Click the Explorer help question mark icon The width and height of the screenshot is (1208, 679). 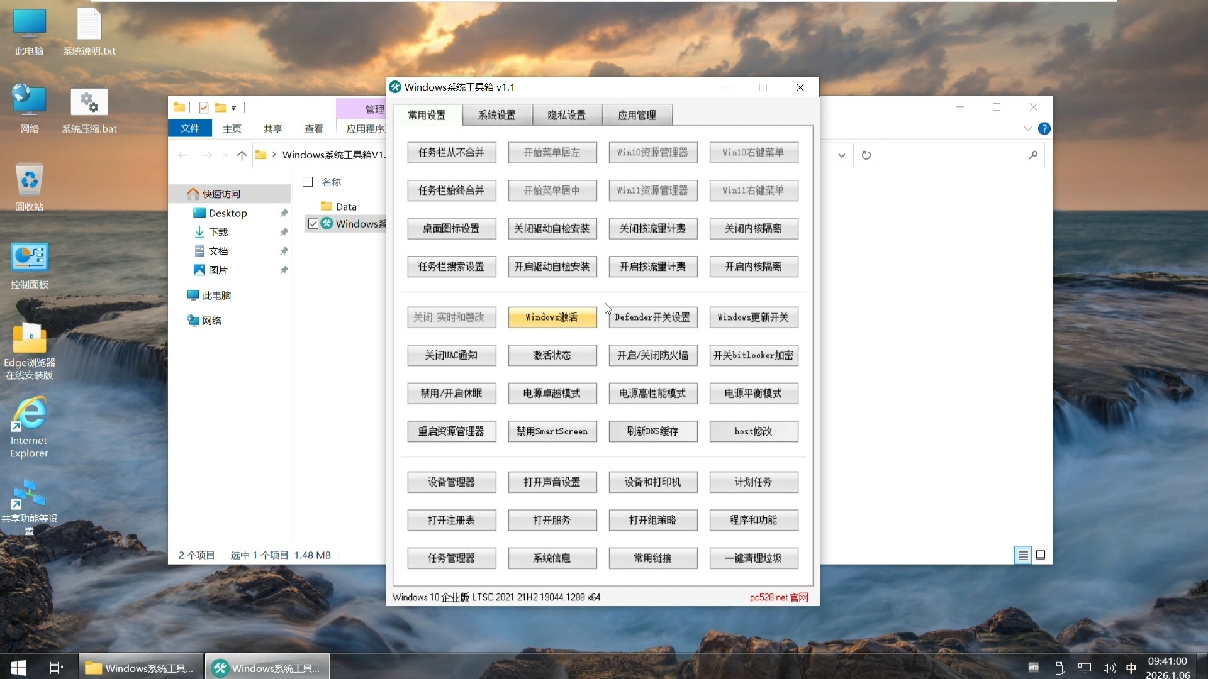click(x=1044, y=129)
